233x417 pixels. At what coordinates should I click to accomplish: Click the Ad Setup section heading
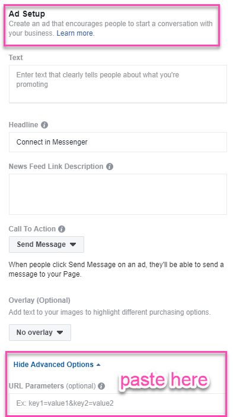(x=27, y=14)
